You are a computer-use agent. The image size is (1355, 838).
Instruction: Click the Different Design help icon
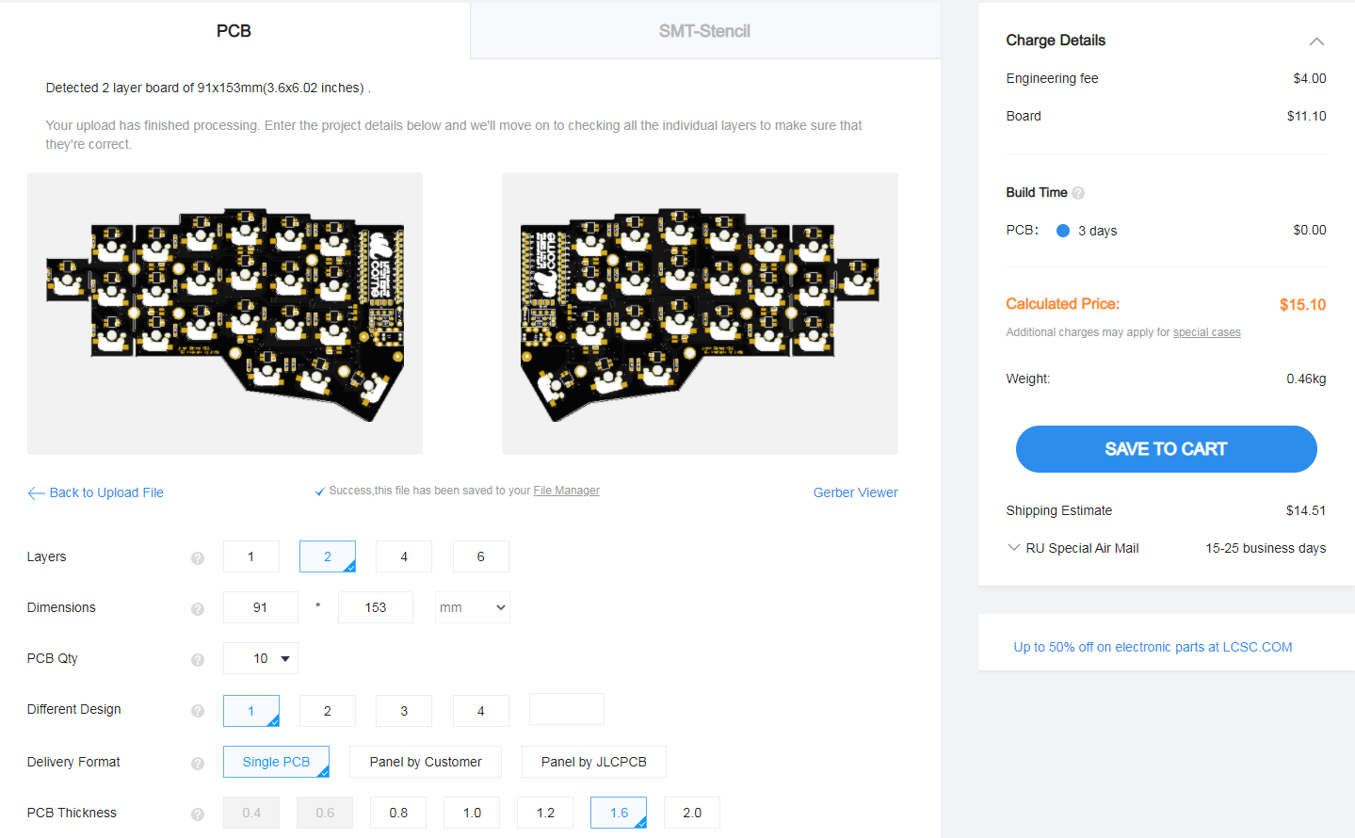coord(198,711)
